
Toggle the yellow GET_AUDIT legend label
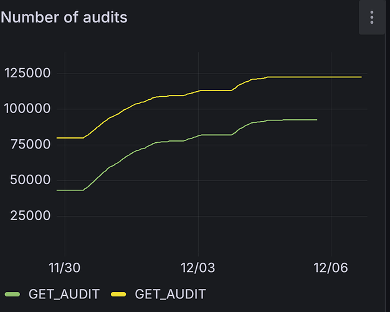tap(170, 294)
